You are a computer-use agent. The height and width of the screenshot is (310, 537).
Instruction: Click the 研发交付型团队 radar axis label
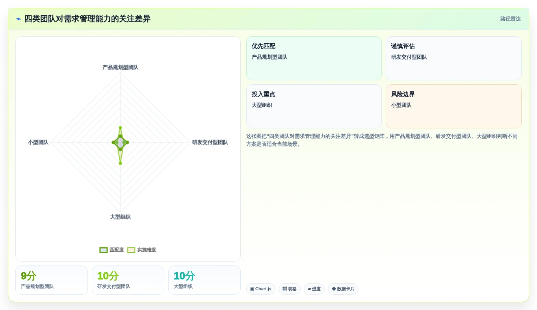210,142
